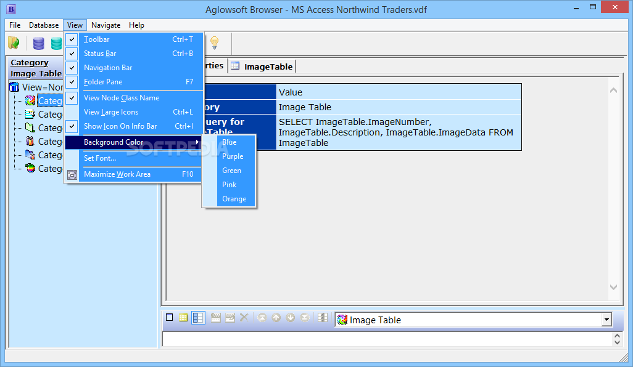Screen dimensions: 633x367
Task: Click the SELECT ImageTable query text cell
Action: [399, 132]
